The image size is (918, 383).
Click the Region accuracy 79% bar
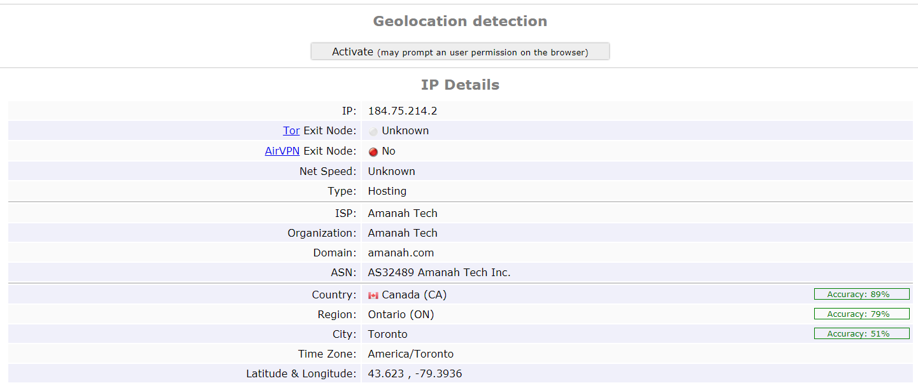coord(861,314)
